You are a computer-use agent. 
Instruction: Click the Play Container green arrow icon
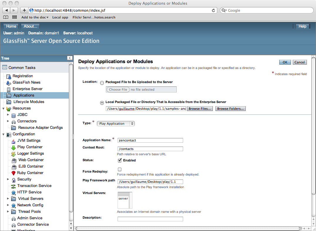(x=14, y=147)
